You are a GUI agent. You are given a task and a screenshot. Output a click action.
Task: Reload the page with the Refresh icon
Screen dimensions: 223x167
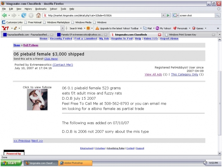pos(24,15)
